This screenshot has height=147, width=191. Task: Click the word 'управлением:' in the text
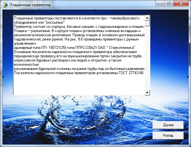click(25, 44)
